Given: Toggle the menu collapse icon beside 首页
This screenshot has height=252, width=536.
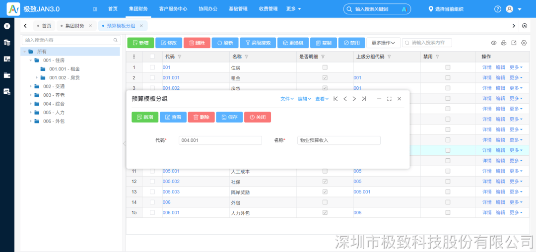Looking at the screenshot, I should click(95, 9).
